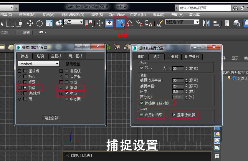Activate the Rotate tool
The height and width of the screenshot is (161, 248).
tap(39, 23)
